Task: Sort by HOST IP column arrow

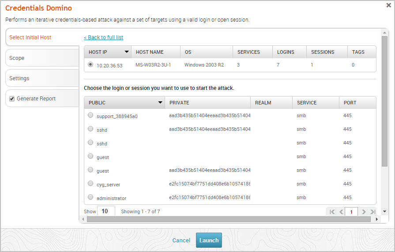Action: tap(127, 52)
